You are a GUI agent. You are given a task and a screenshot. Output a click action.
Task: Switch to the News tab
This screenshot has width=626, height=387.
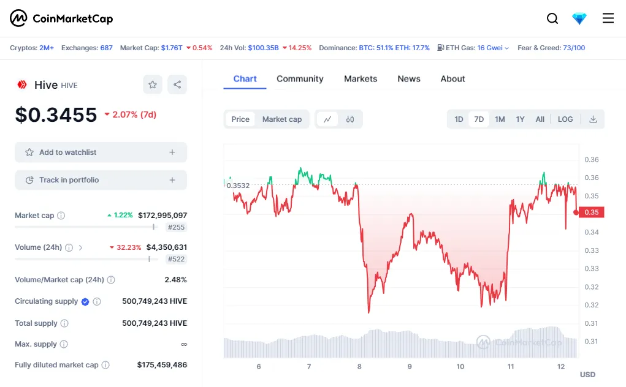click(409, 79)
